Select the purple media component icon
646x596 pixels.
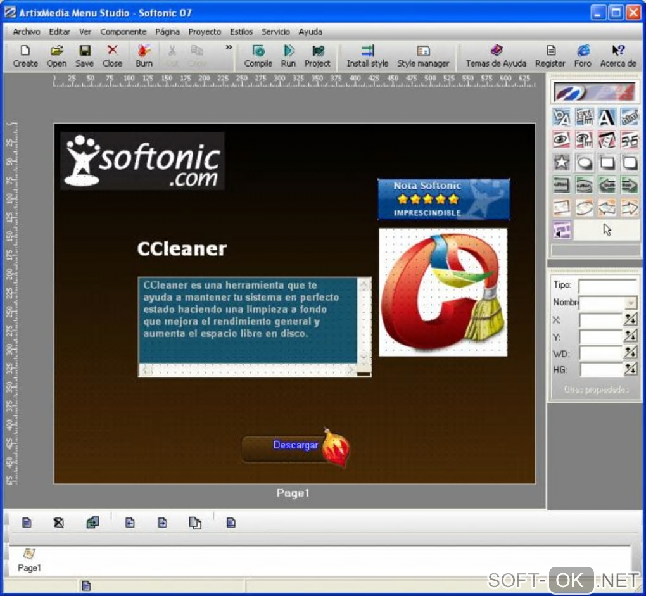coord(562,230)
